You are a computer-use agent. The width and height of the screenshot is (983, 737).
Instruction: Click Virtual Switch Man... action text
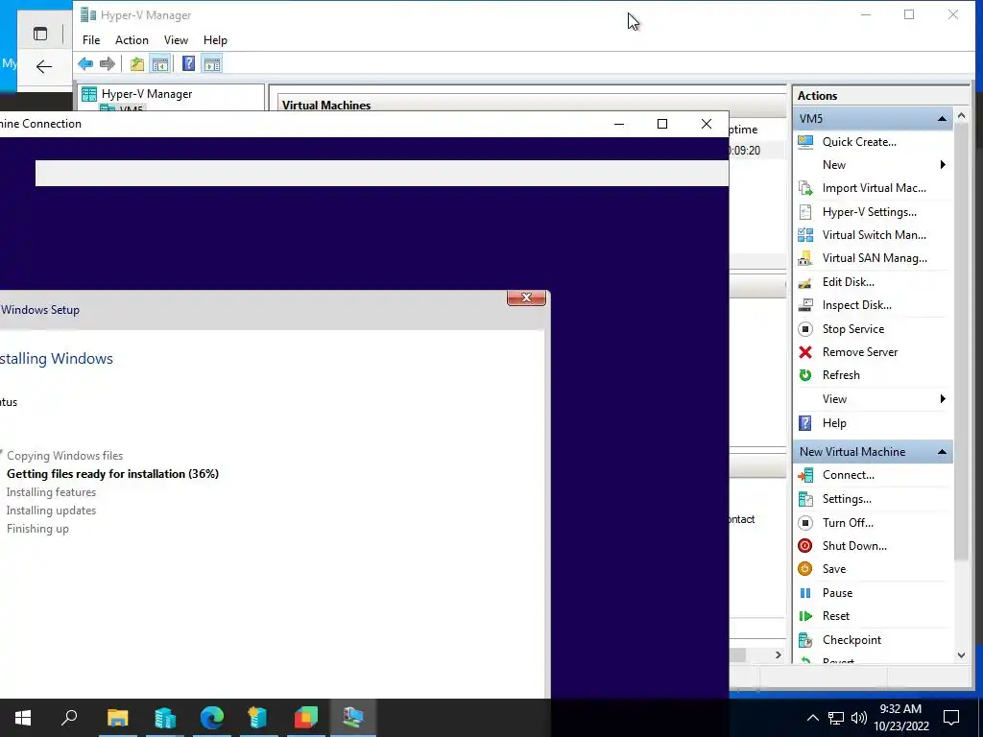tap(874, 235)
